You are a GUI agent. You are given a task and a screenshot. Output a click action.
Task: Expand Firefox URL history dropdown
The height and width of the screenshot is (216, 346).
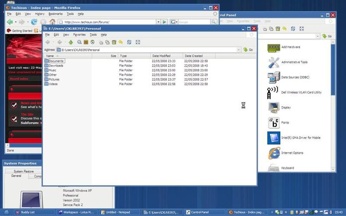158,22
